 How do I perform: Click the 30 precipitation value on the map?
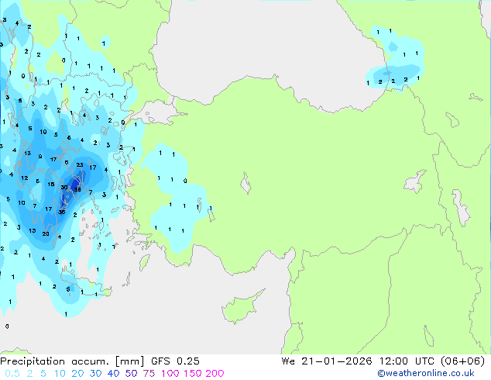coord(64,187)
